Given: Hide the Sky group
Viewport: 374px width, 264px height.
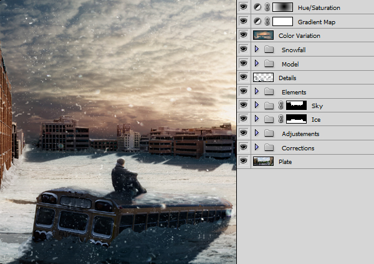Looking at the screenshot, I should coord(243,105).
